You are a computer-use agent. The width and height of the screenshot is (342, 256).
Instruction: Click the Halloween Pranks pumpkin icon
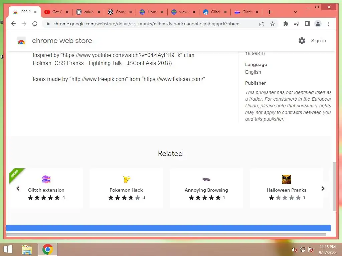point(286,179)
